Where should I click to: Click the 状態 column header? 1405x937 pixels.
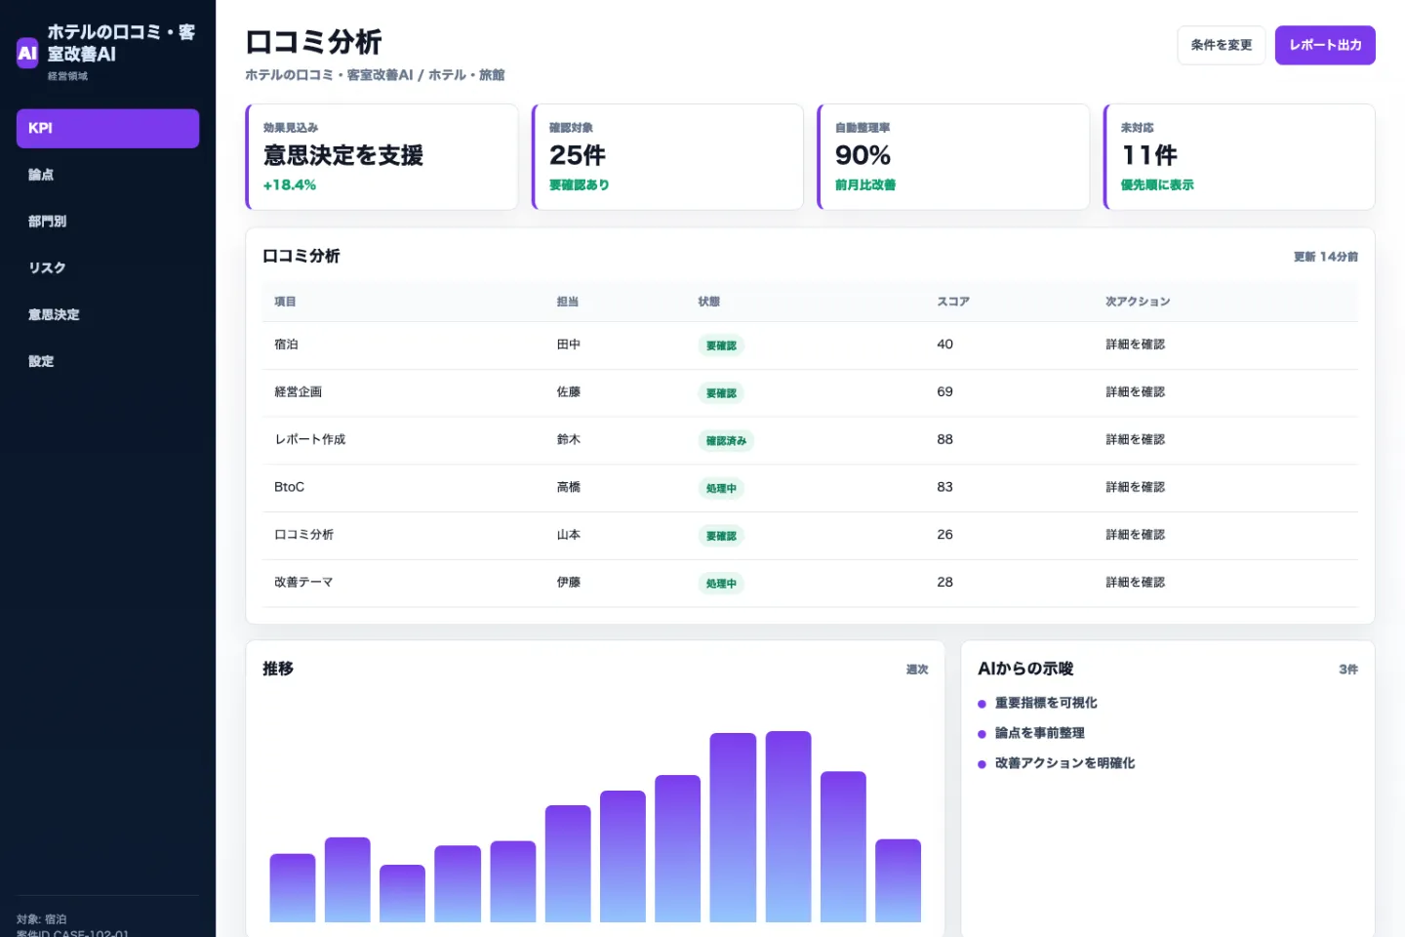click(x=708, y=302)
